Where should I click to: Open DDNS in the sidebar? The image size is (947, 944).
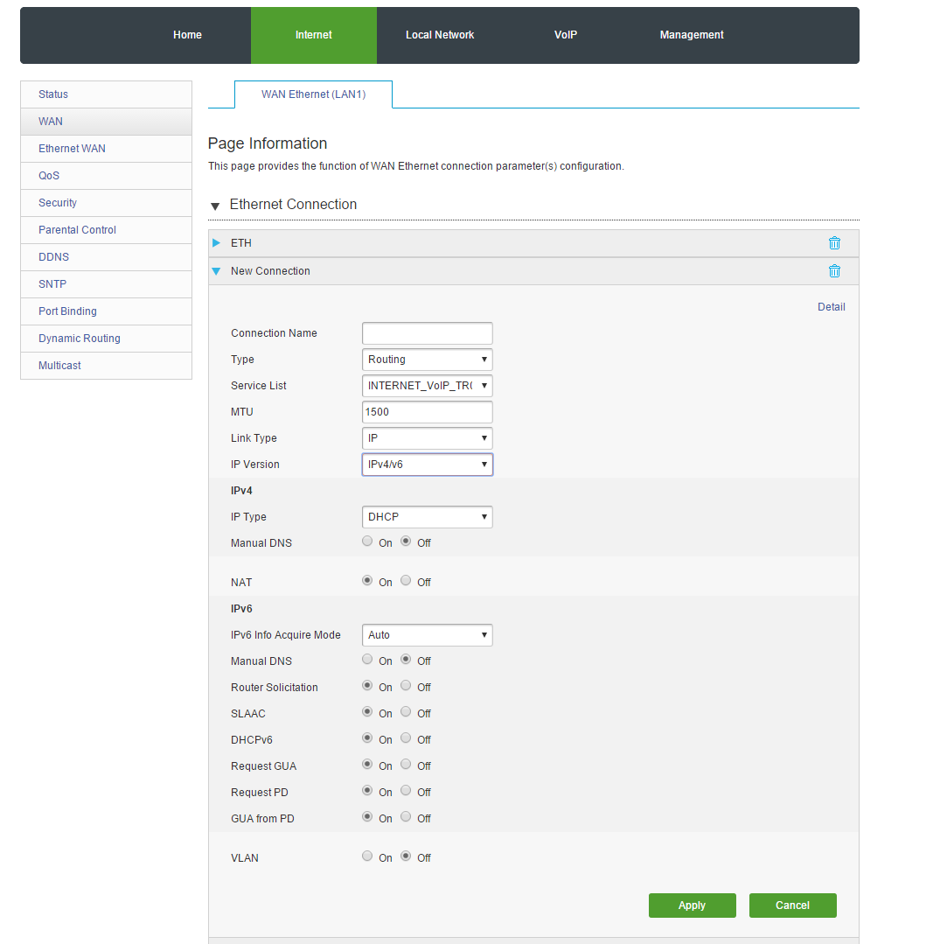click(107, 257)
